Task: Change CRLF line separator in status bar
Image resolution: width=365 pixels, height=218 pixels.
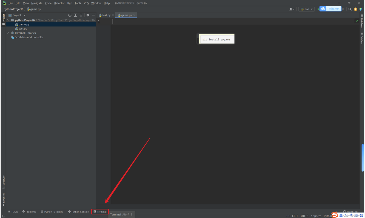Action: 295,216
